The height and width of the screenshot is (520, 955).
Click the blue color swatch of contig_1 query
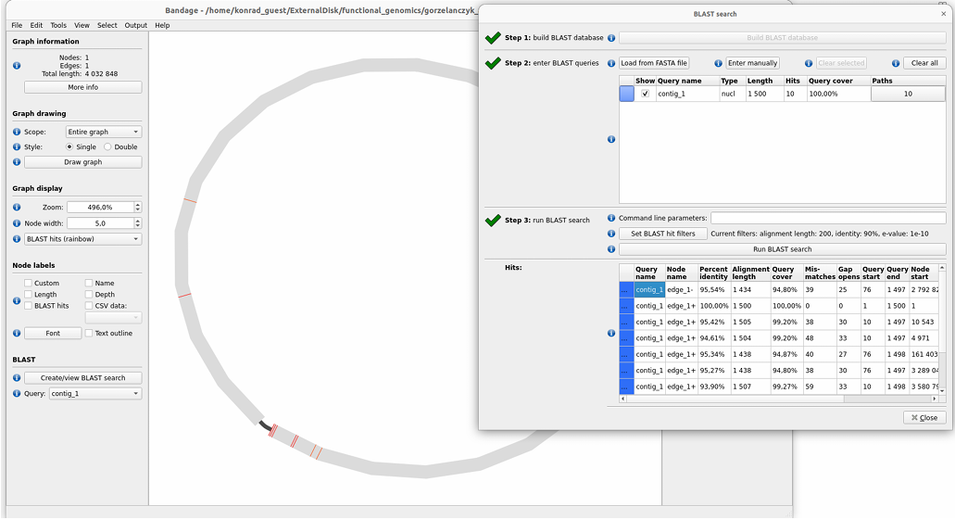627,94
